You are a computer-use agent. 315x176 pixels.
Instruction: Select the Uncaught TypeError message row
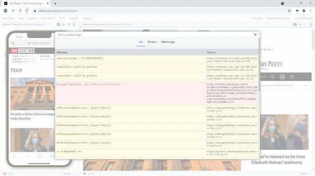(x=157, y=93)
